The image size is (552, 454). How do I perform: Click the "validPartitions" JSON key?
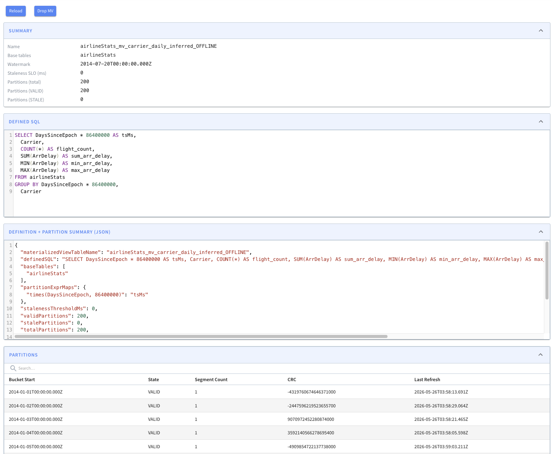pos(46,316)
